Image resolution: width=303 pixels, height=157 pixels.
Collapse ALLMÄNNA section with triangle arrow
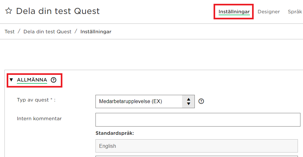point(11,80)
